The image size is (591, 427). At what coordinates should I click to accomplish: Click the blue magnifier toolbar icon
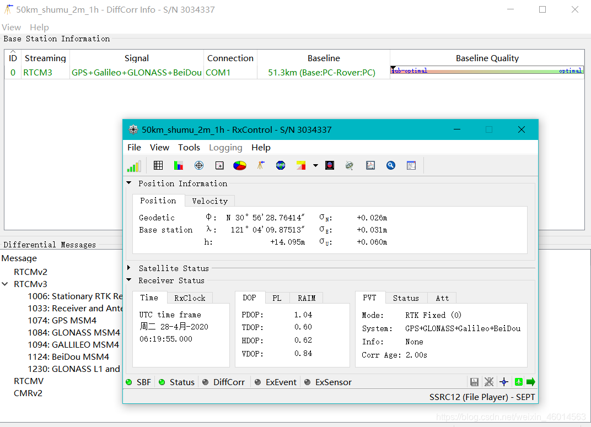[391, 165]
